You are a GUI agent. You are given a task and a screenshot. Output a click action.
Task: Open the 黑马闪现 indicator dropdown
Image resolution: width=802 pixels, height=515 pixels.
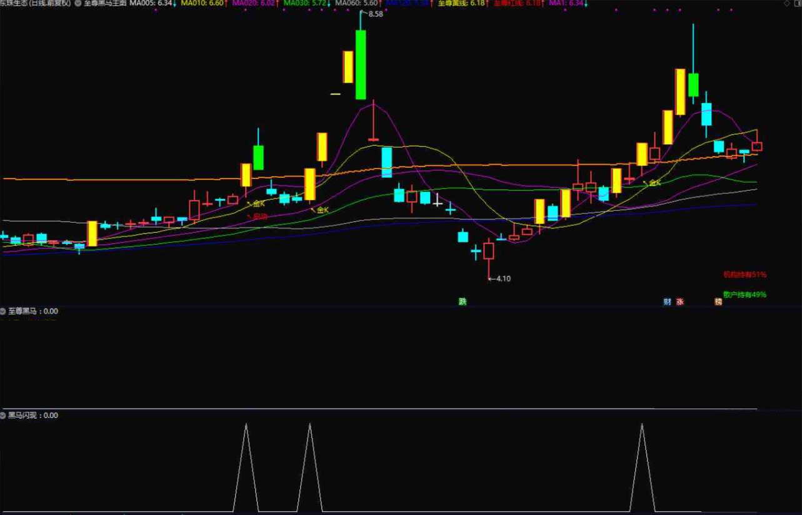(4, 415)
